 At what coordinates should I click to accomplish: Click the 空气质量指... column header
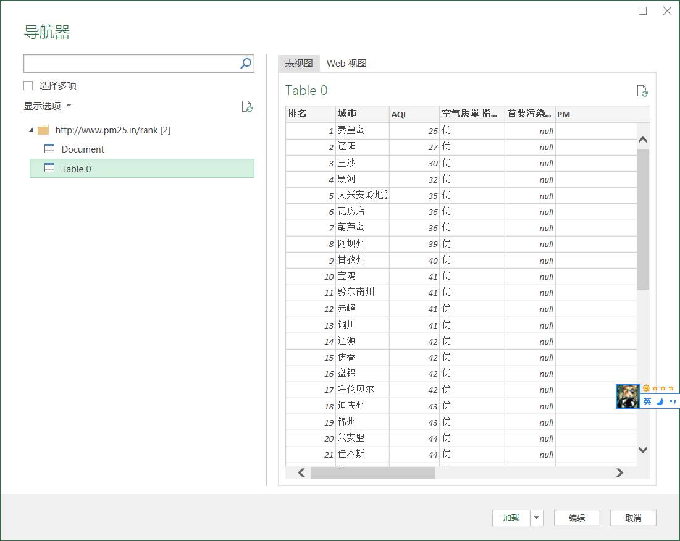pyautogui.click(x=472, y=114)
